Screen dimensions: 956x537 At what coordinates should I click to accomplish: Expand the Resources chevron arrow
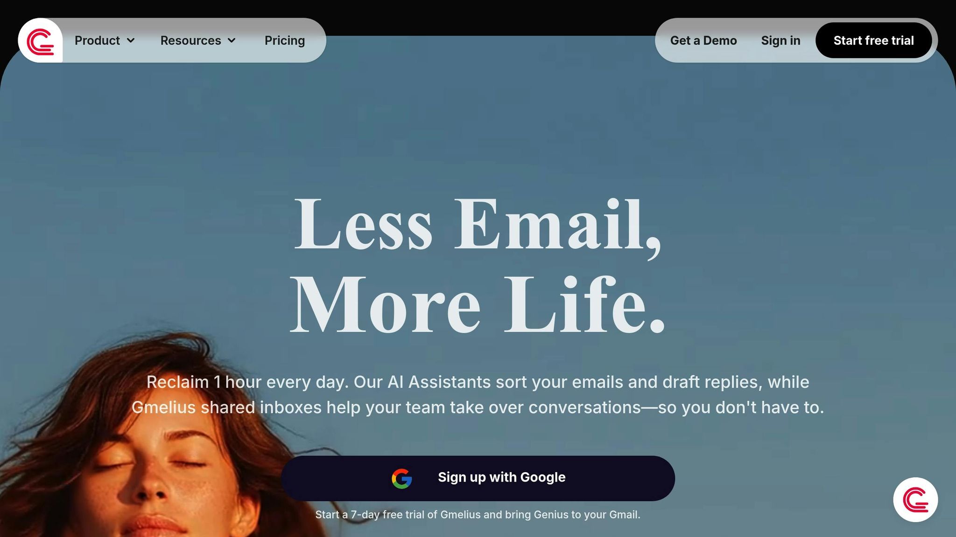(232, 41)
